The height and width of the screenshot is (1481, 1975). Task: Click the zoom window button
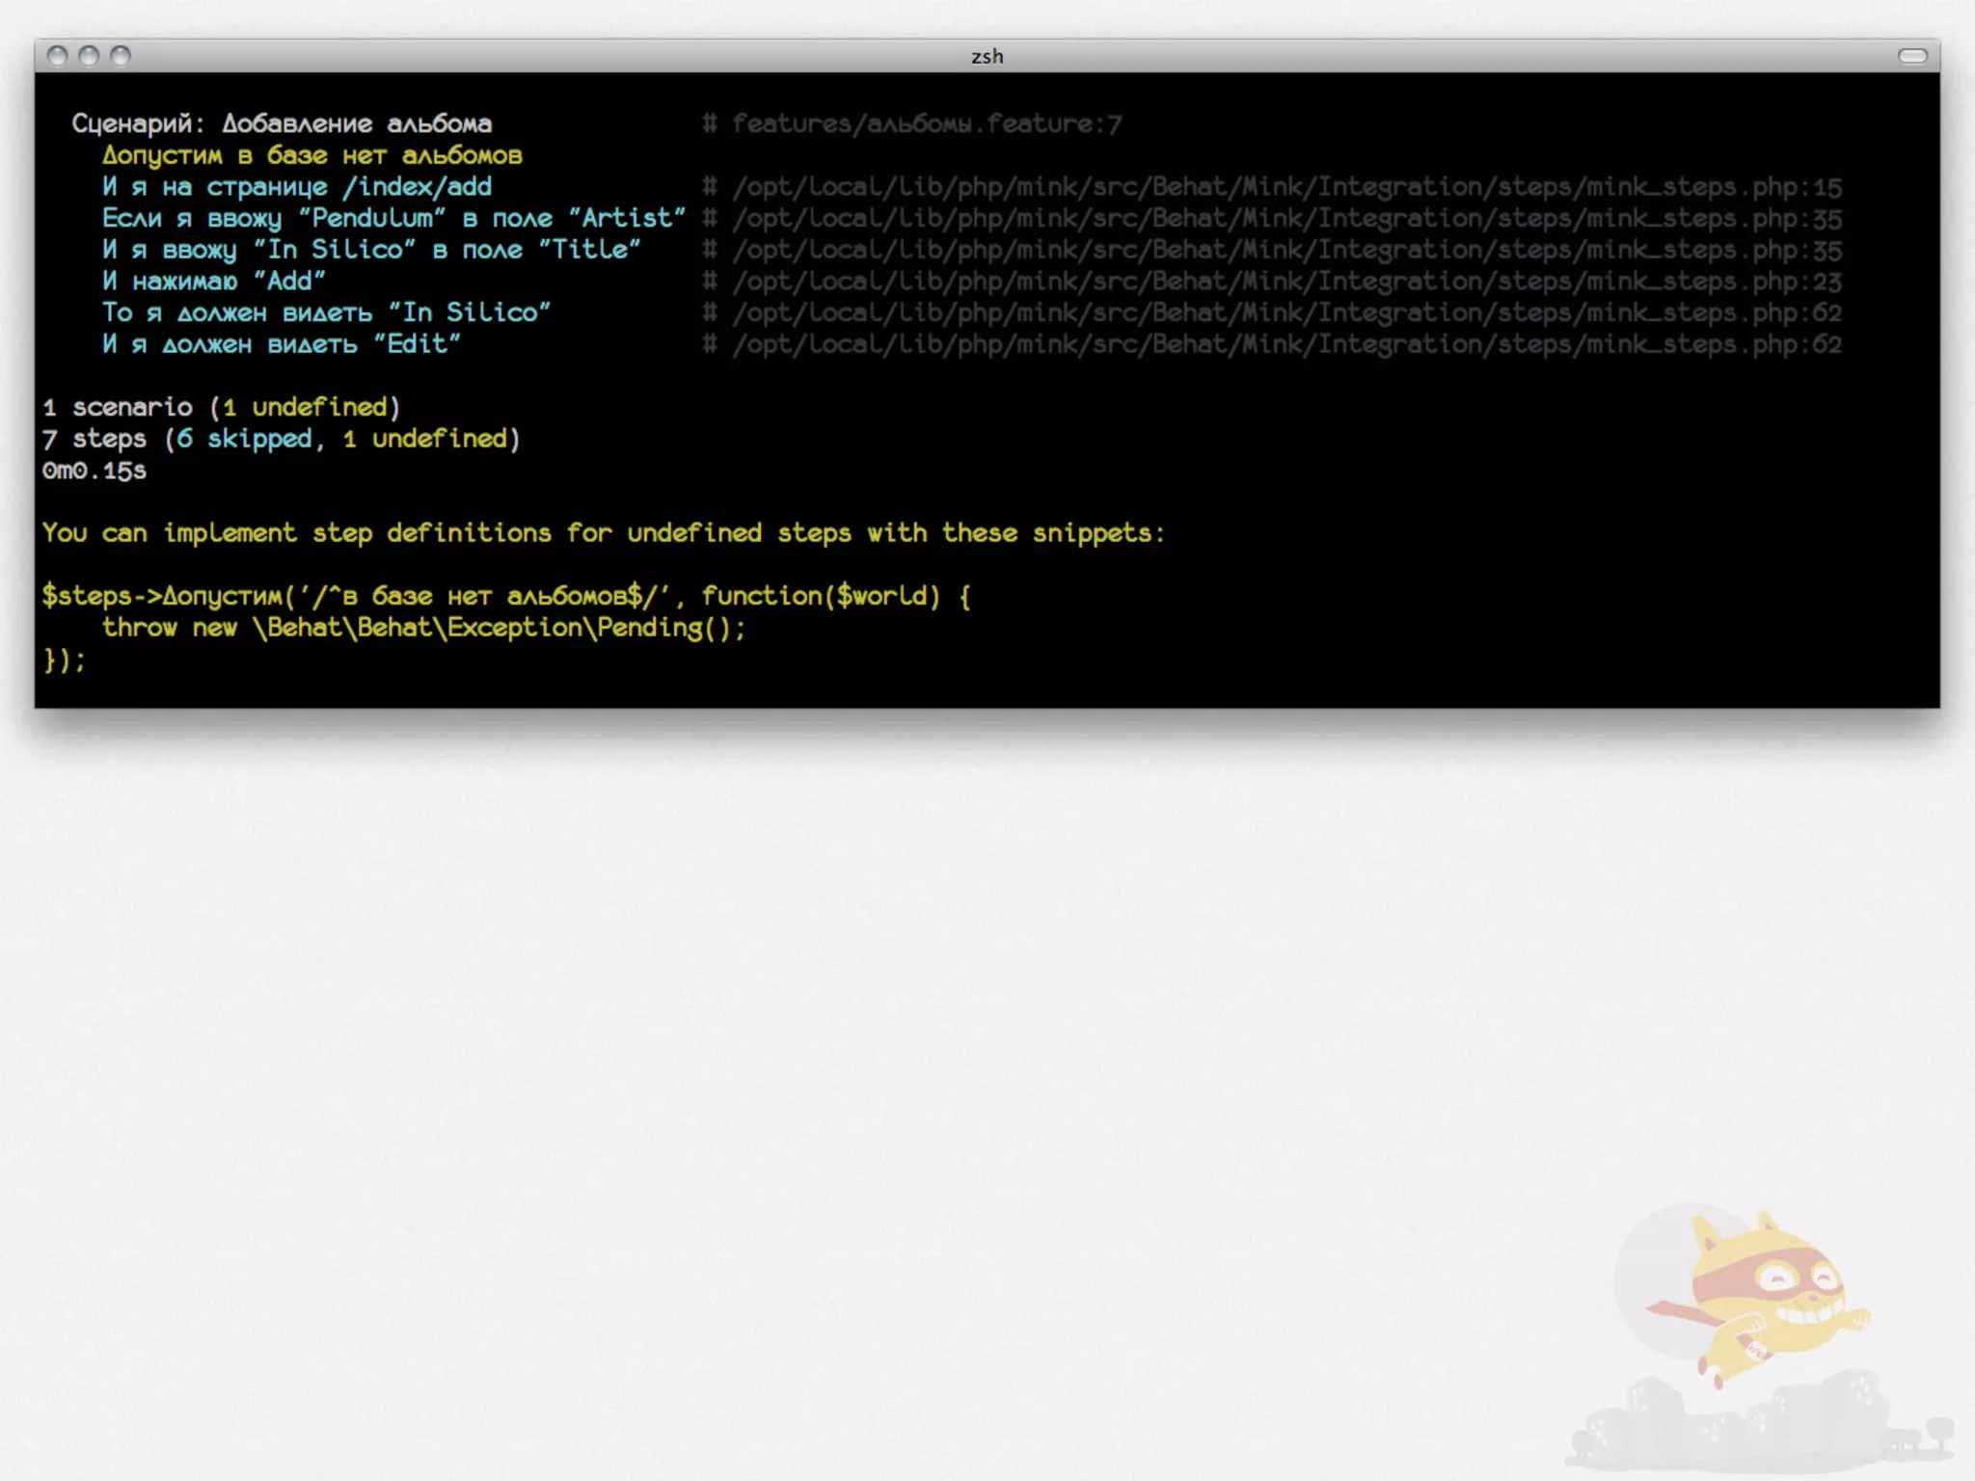point(121,56)
